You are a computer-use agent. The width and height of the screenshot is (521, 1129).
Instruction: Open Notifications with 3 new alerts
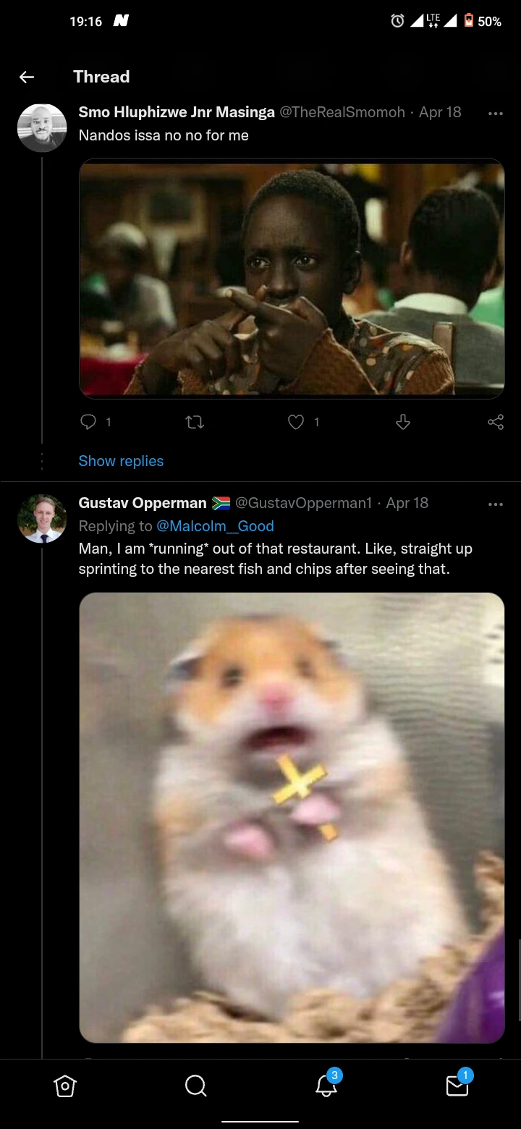coord(326,1086)
